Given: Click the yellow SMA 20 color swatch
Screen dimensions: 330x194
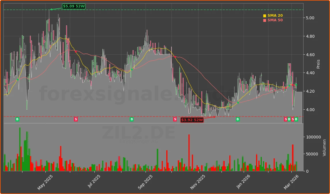Looking at the screenshot, I should pos(264,15).
